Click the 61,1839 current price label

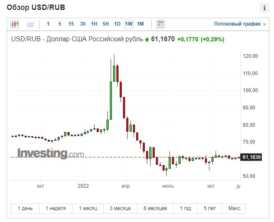pos(251,157)
